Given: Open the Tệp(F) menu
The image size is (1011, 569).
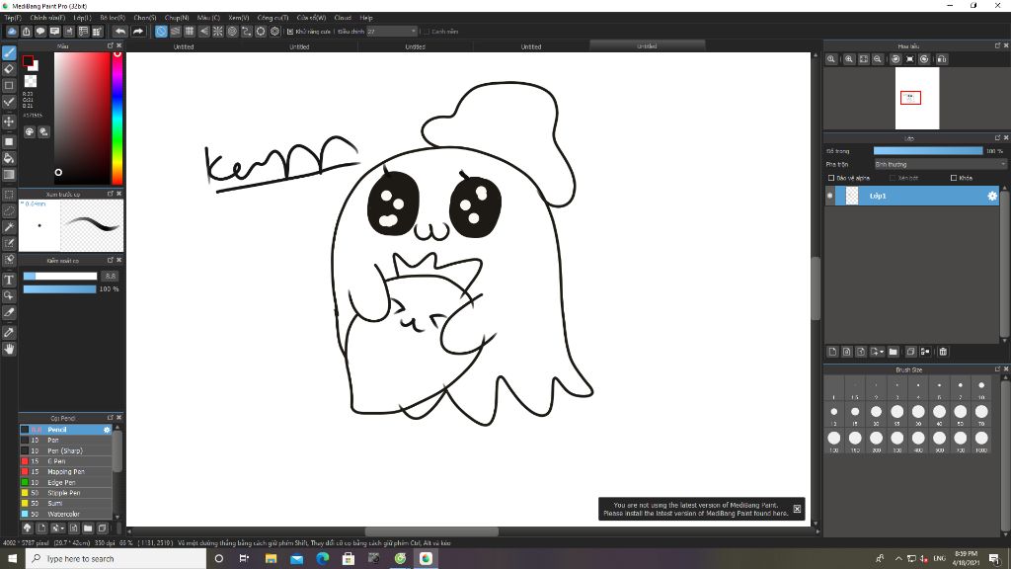Looking at the screenshot, I should (13, 18).
